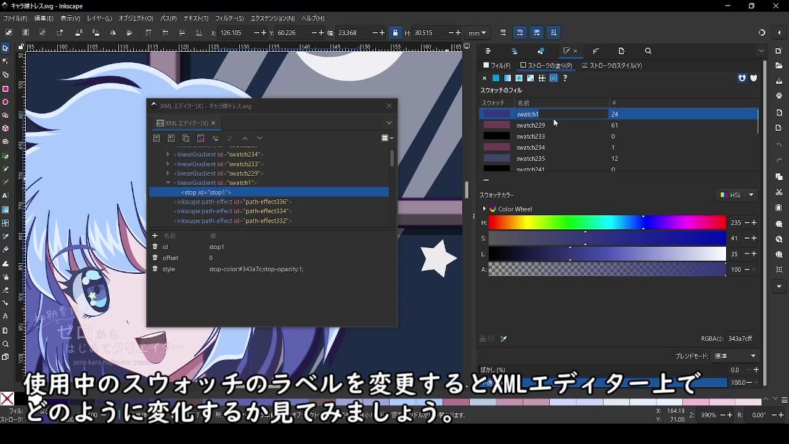
Task: Select the Rectangle tool
Action: click(x=6, y=89)
